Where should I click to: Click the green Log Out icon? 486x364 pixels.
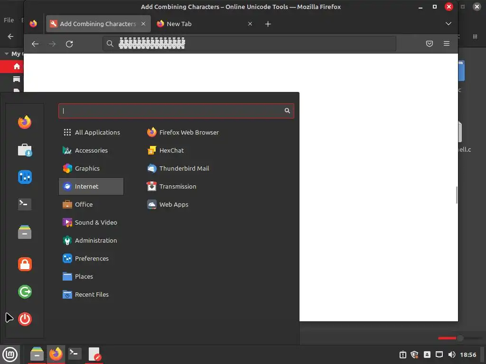coord(25,291)
